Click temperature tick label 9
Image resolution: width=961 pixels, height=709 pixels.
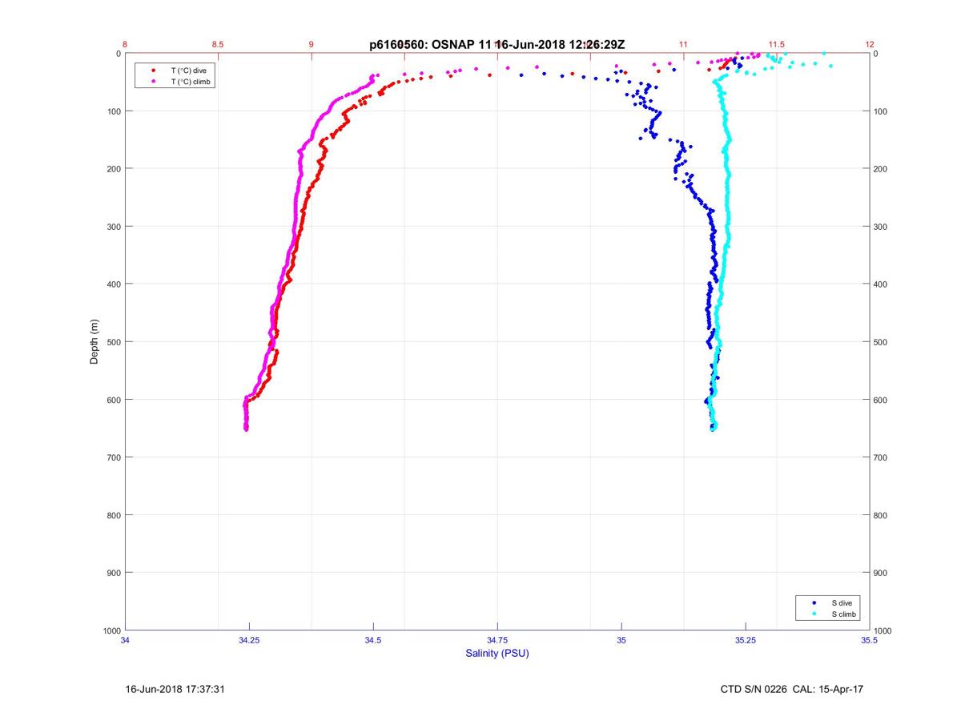click(x=312, y=44)
